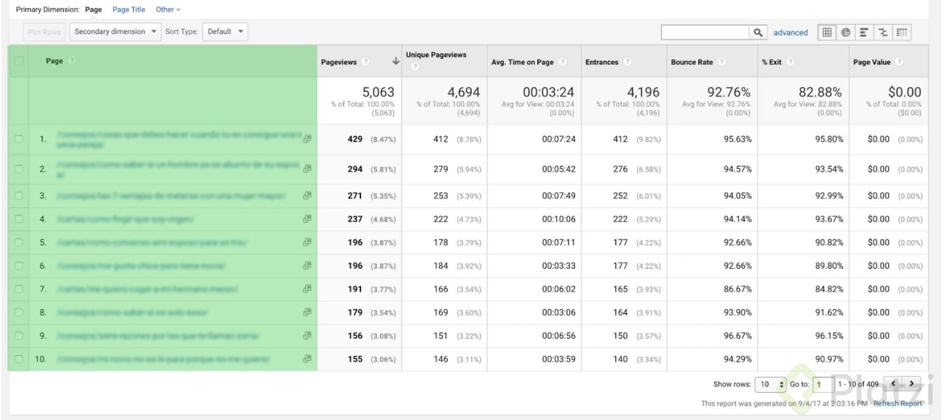Open help icon beside Avg. Time on Page
The image size is (943, 420).
pos(563,62)
